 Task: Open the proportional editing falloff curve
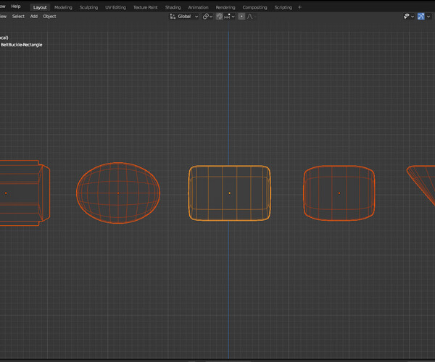click(x=250, y=17)
